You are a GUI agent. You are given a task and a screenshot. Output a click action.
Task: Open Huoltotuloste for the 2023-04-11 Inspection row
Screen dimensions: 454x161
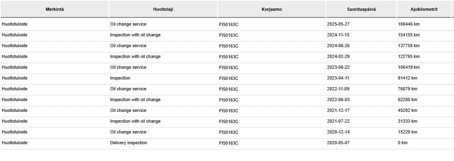coord(14,78)
